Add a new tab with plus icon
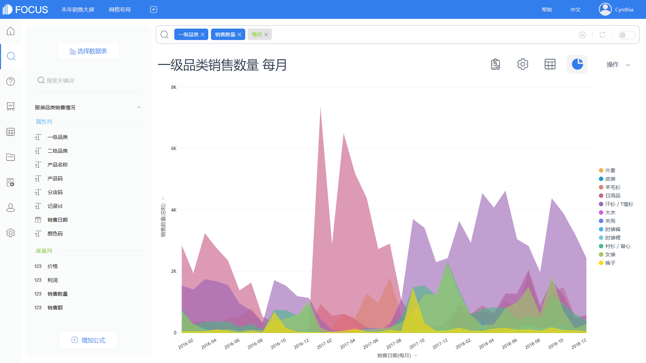Image resolution: width=646 pixels, height=363 pixels. click(x=153, y=9)
